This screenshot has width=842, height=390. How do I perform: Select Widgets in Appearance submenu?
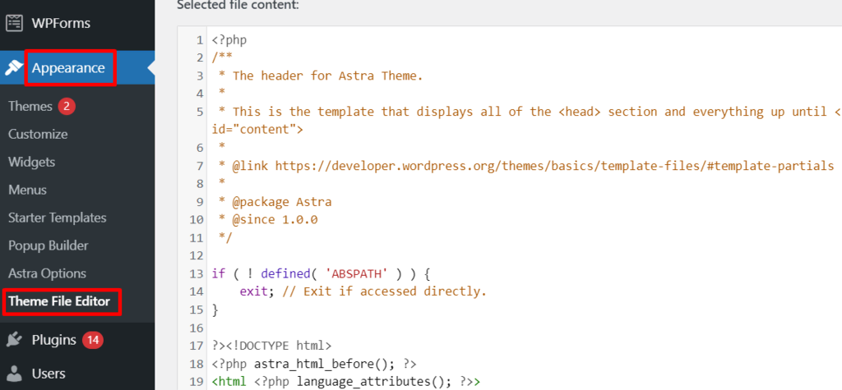pyautogui.click(x=32, y=162)
